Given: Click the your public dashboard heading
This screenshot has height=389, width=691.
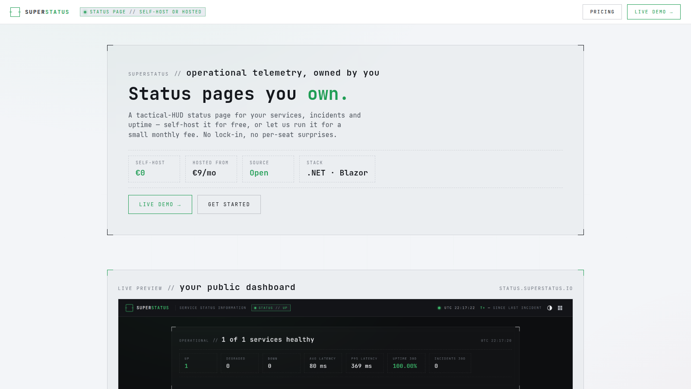Looking at the screenshot, I should (x=238, y=287).
